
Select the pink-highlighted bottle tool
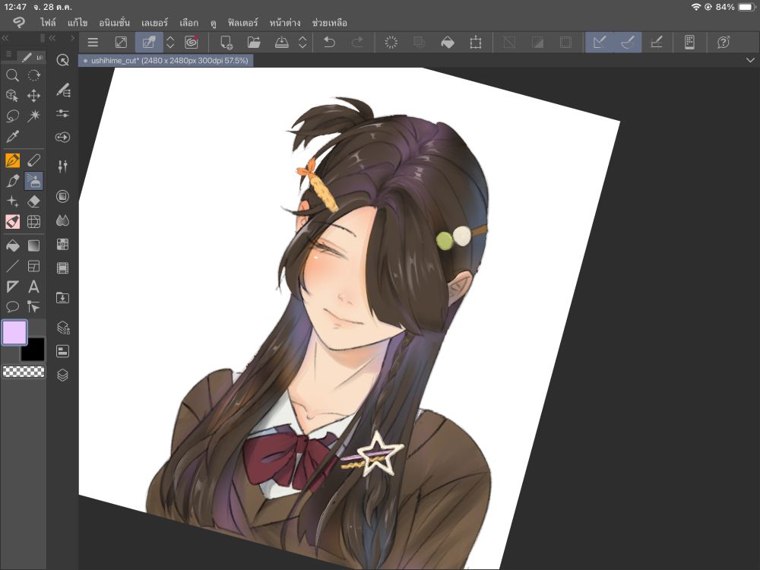pos(13,221)
